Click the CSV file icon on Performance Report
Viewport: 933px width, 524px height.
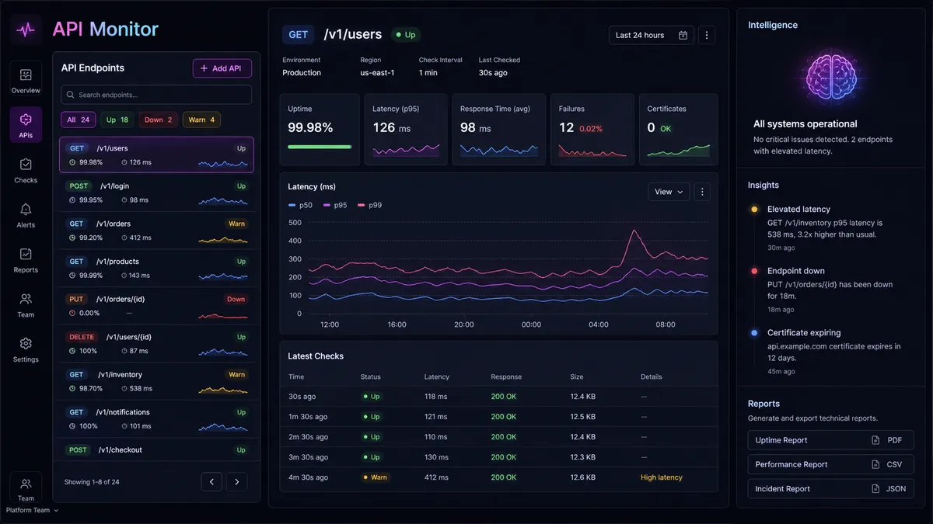[875, 464]
